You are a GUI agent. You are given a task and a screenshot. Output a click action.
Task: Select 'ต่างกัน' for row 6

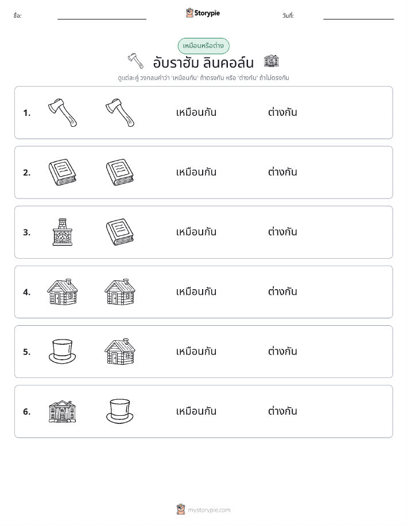tap(282, 411)
